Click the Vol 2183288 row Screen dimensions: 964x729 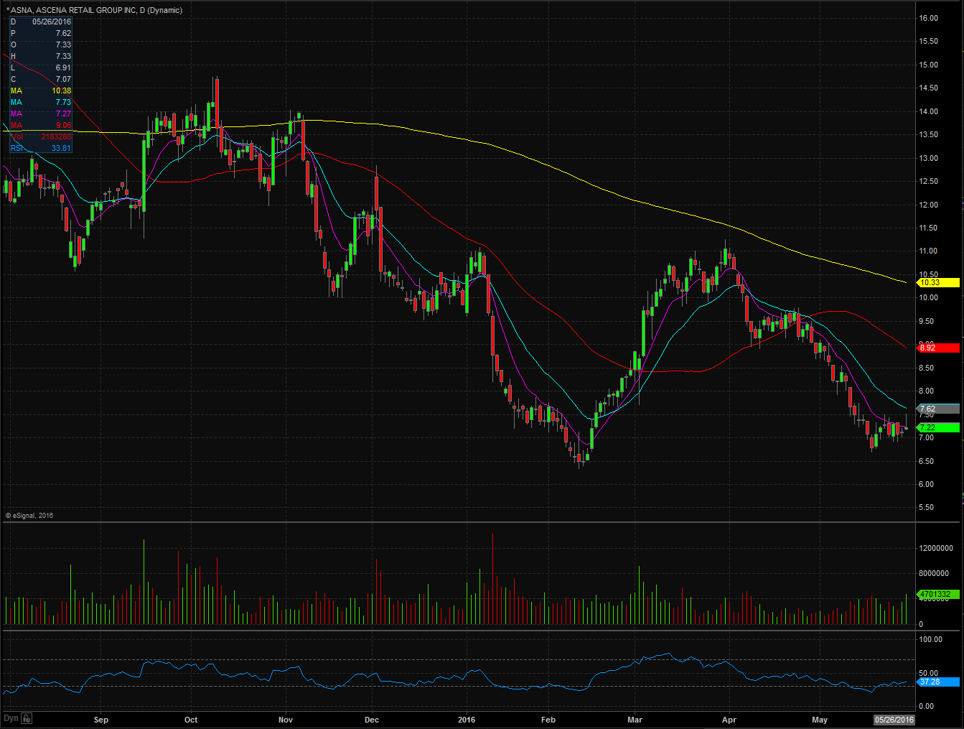tap(41, 136)
